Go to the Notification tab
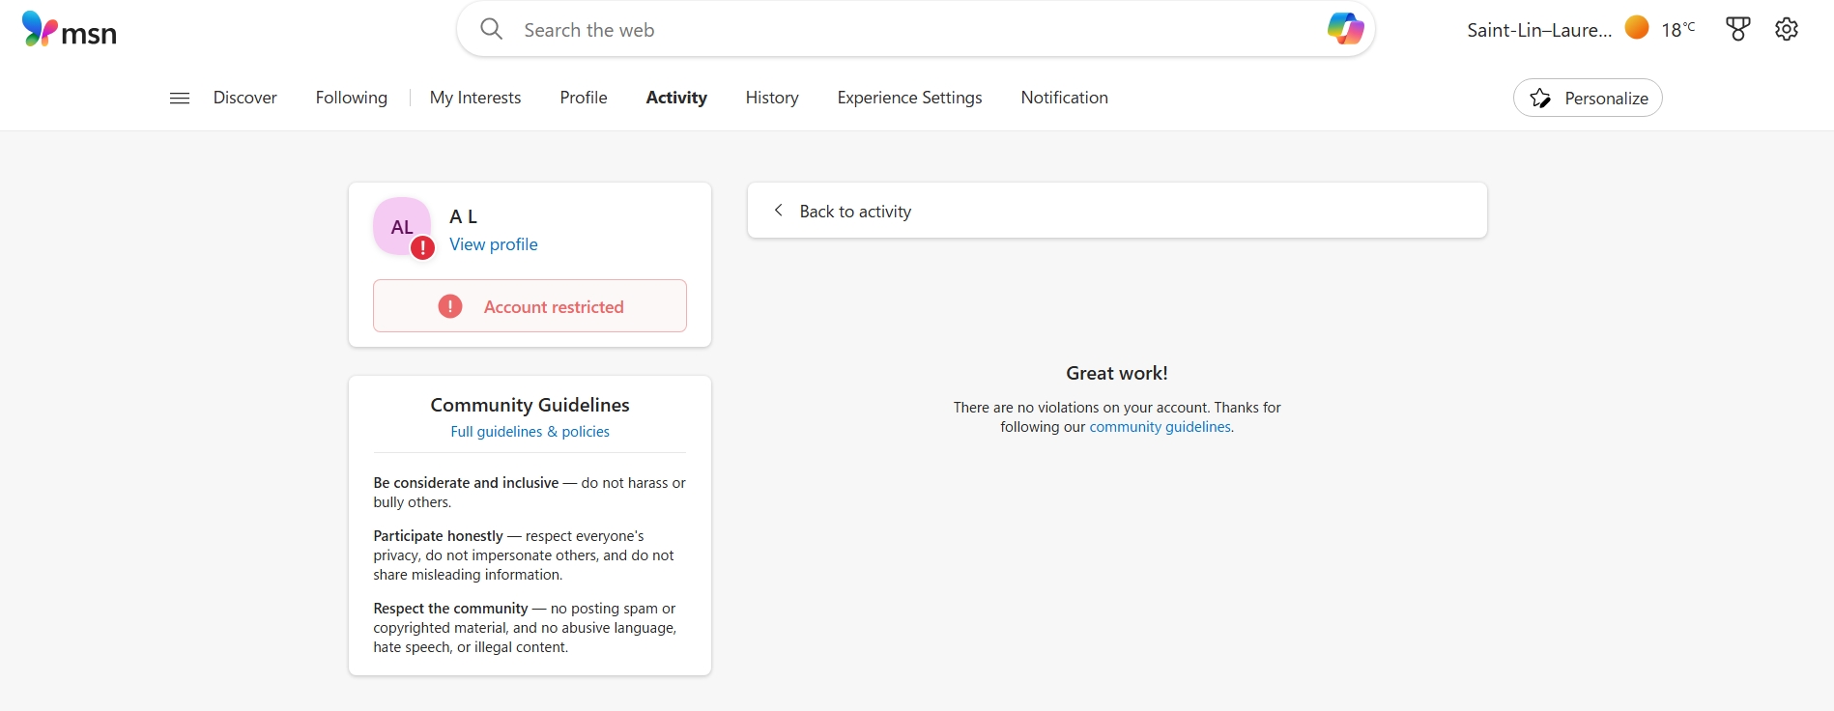 coord(1064,98)
